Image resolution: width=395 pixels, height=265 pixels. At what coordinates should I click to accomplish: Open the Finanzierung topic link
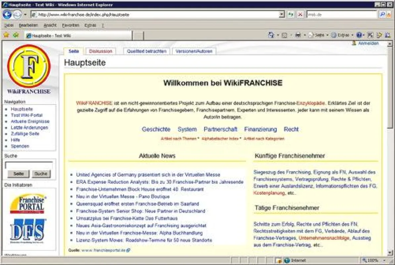261,129
